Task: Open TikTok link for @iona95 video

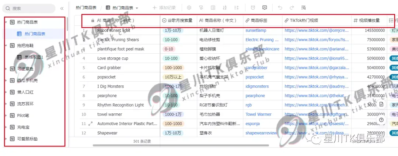Action: (x=317, y=58)
